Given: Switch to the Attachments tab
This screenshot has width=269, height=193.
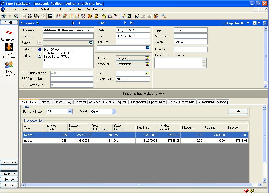Looking at the screenshot, I should [138, 102].
